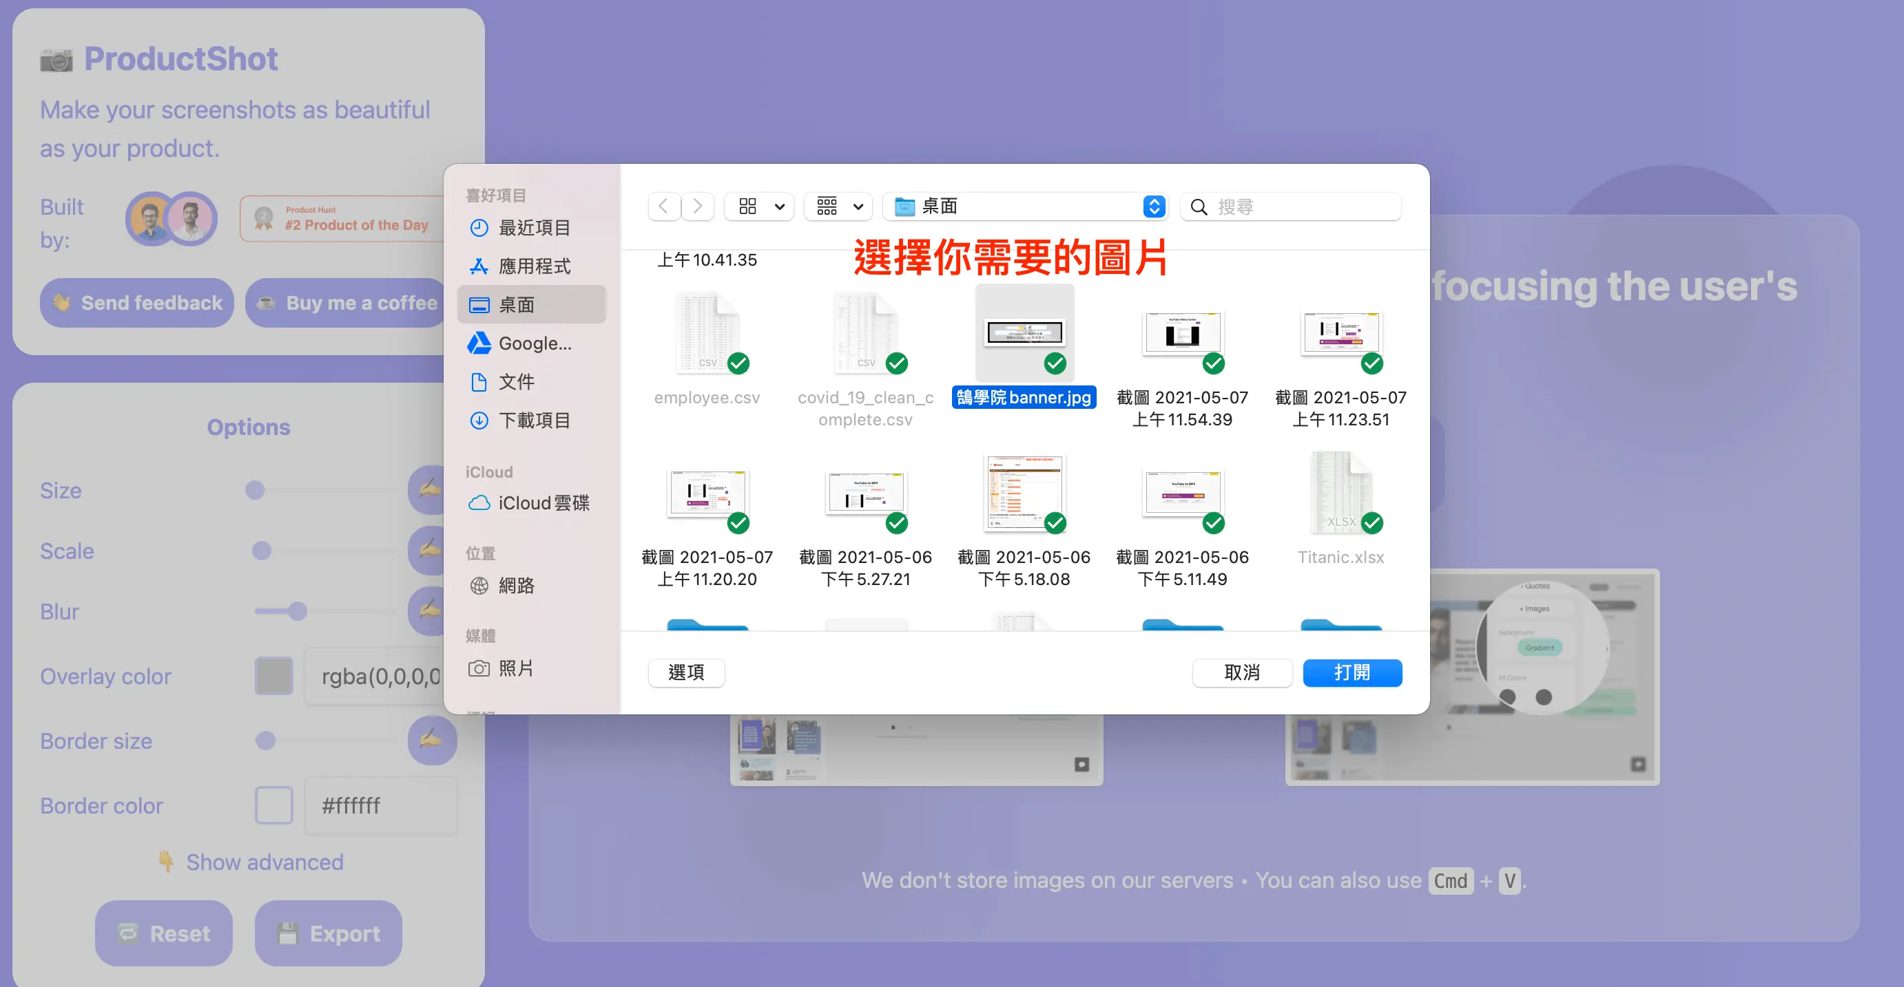Image resolution: width=1904 pixels, height=987 pixels.
Task: Click Send feedback in ProductShot
Action: pos(137,303)
